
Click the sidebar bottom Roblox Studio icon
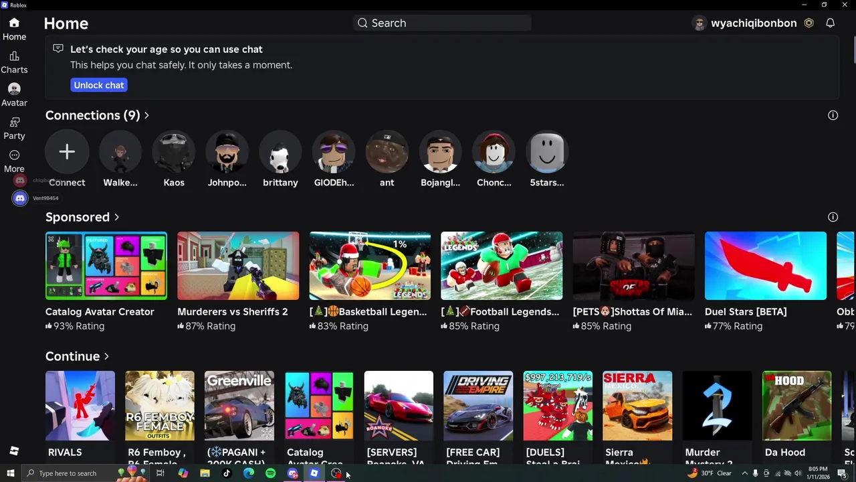[14, 451]
